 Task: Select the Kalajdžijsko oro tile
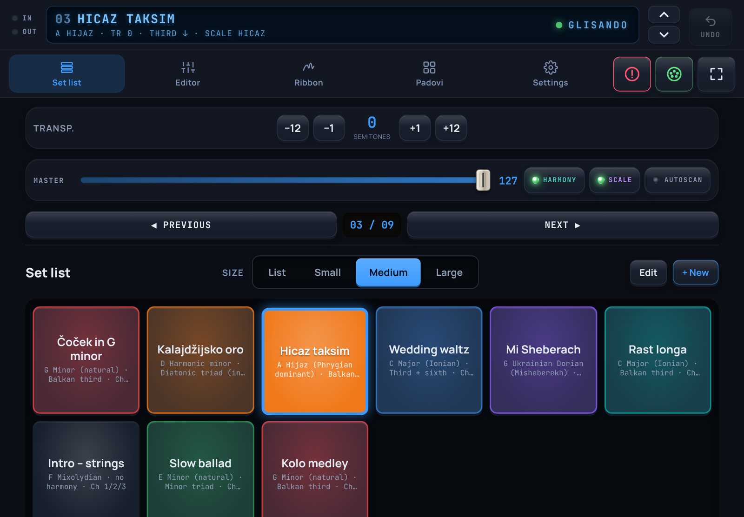click(200, 360)
